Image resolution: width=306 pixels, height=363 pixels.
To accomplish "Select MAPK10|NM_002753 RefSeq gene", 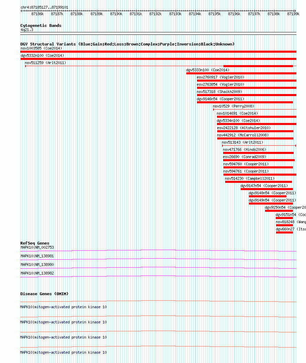I will pos(37,248).
